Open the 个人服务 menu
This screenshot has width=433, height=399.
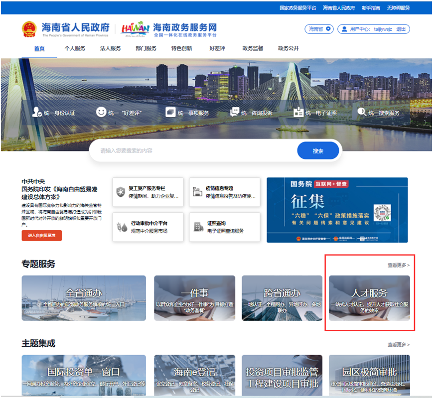(75, 48)
